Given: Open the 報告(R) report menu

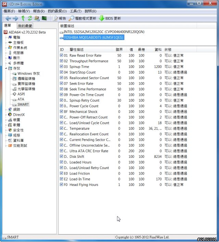Looking at the screenshot, I should (39, 11).
